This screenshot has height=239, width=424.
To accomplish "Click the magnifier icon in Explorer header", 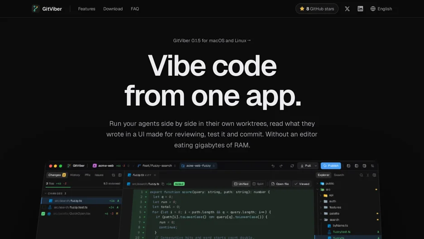I will tap(361, 175).
